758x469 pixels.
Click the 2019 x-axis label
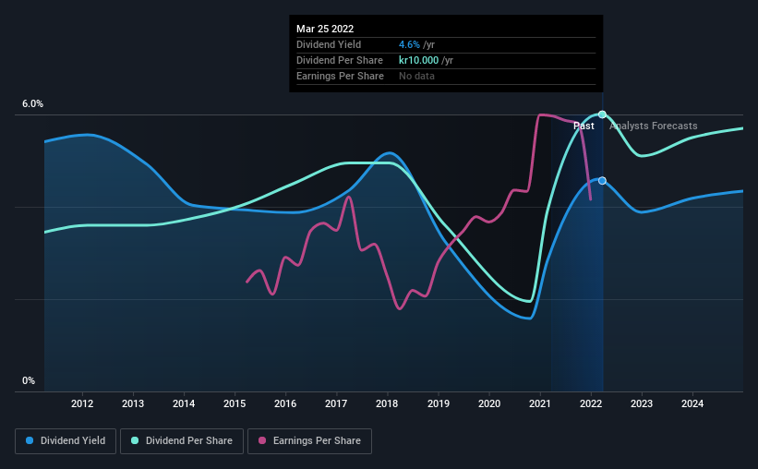[439, 403]
